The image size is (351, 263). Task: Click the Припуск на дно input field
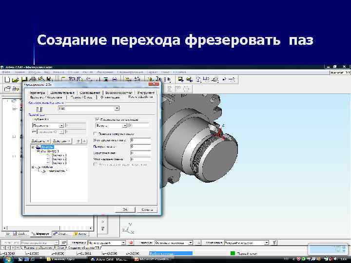click(140, 147)
